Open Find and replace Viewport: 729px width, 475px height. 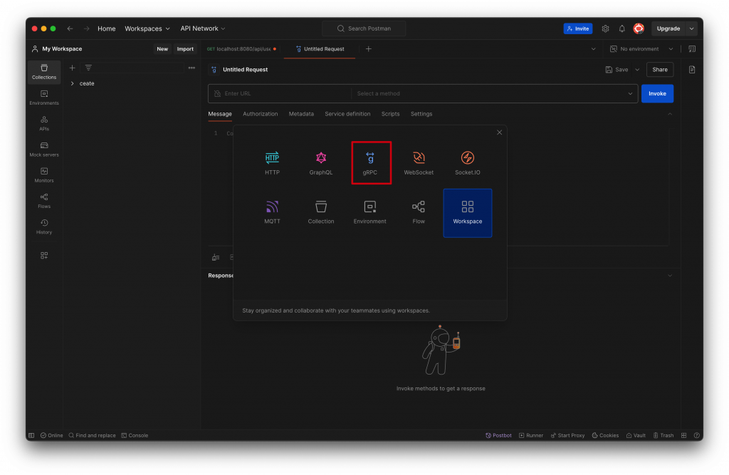pyautogui.click(x=92, y=435)
